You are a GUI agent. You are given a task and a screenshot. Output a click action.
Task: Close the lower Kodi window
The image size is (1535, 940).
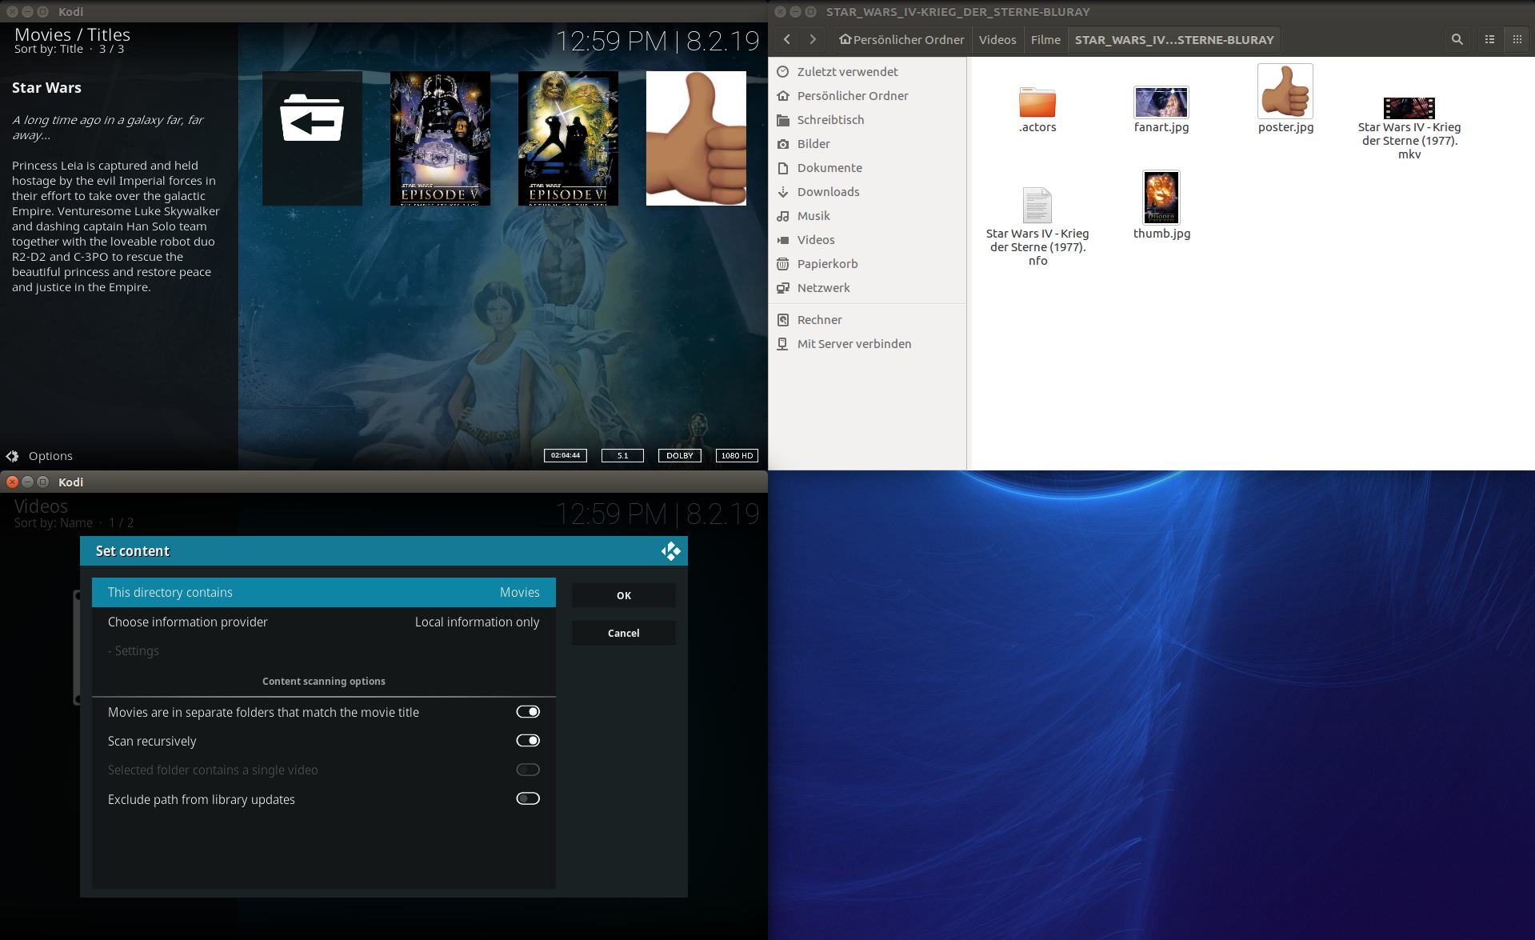click(x=12, y=482)
